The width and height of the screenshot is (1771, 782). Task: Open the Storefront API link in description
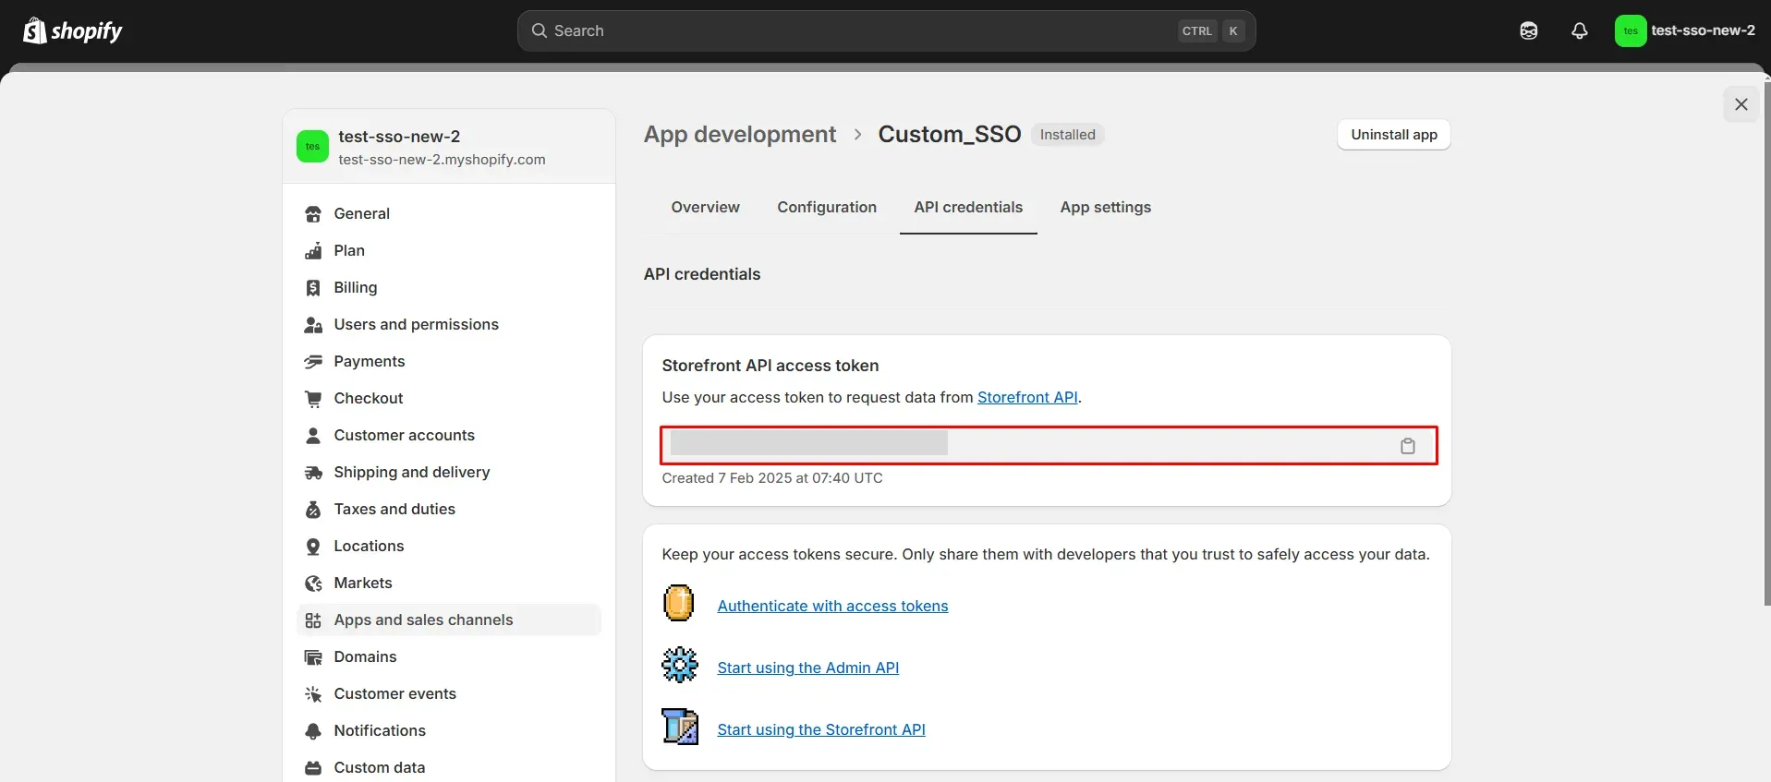tap(1027, 397)
